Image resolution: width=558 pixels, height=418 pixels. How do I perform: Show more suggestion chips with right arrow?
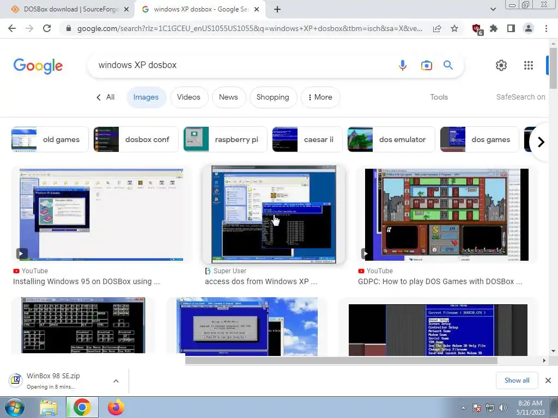(541, 142)
